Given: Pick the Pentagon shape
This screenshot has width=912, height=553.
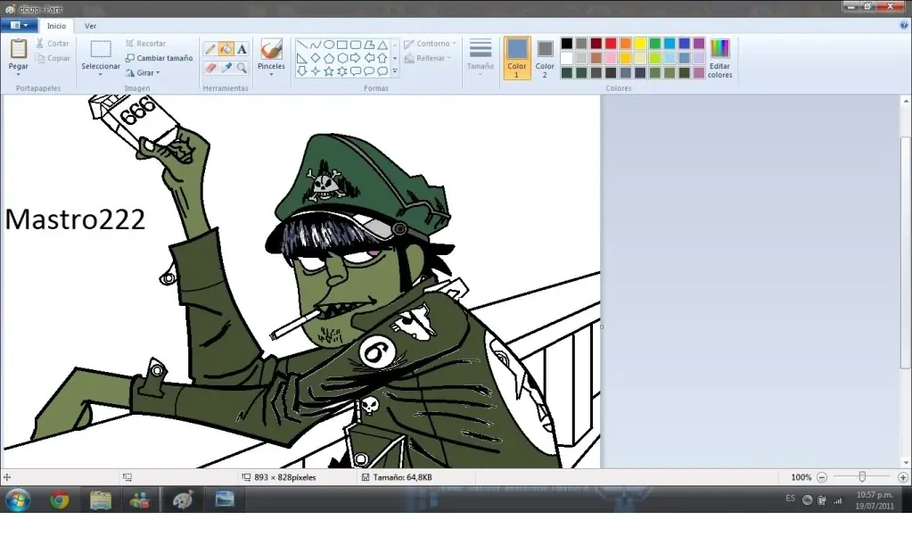Looking at the screenshot, I should [329, 58].
